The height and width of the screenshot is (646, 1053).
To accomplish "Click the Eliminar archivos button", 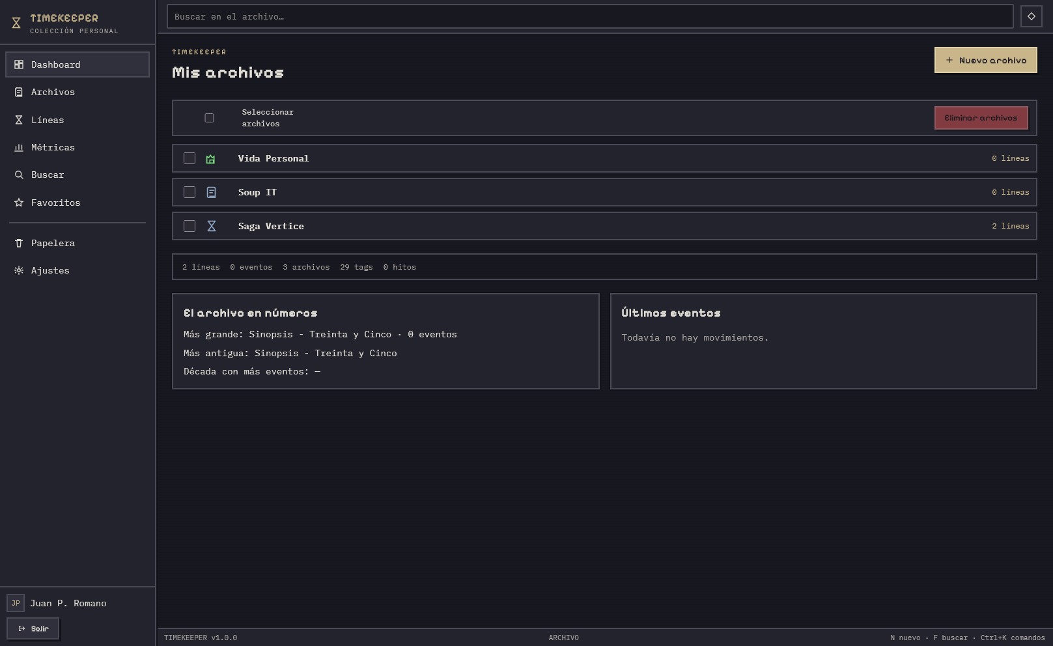I will 981,118.
